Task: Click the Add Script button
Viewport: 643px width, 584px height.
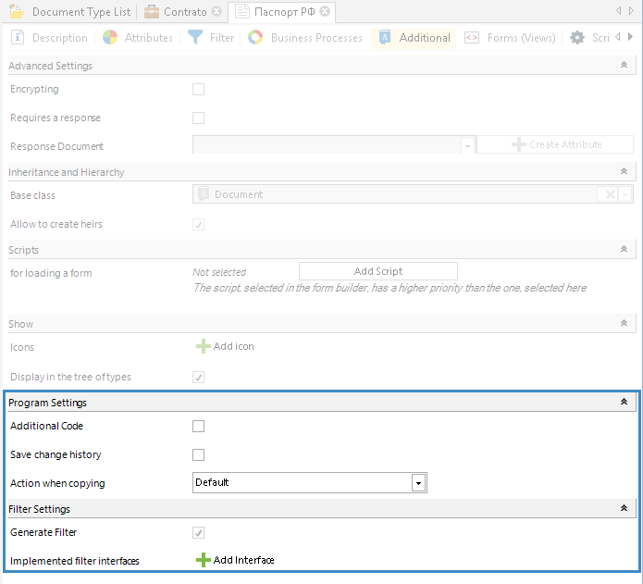Action: pyautogui.click(x=377, y=271)
